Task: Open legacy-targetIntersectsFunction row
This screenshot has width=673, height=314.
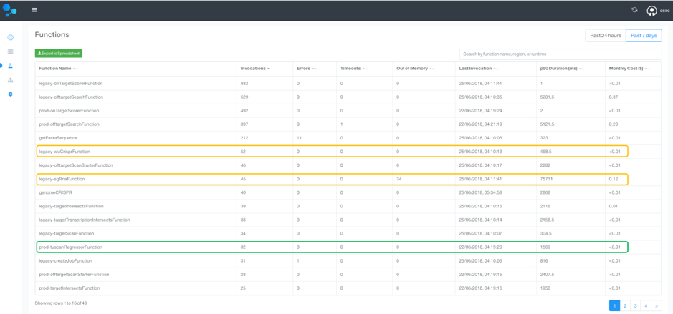Action: click(x=348, y=206)
